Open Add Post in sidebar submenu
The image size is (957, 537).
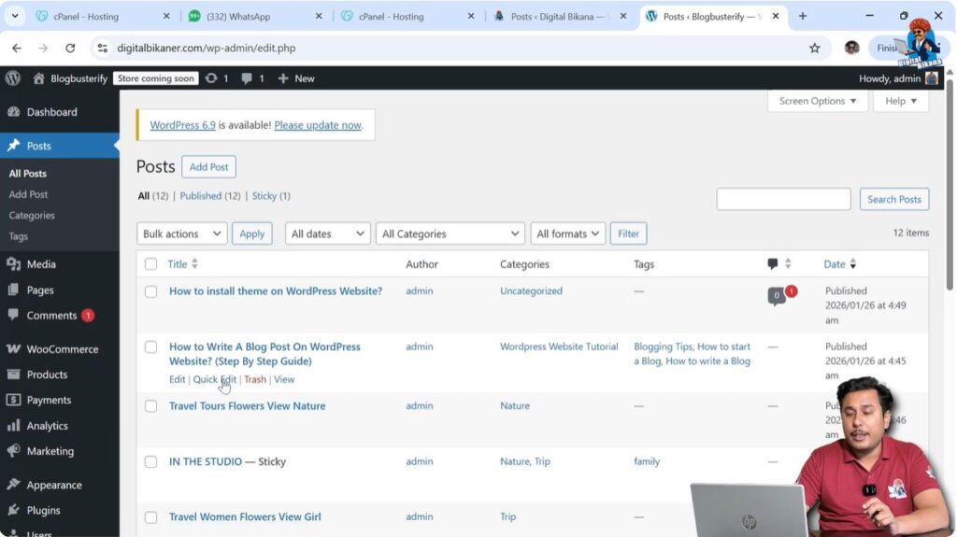(x=28, y=194)
